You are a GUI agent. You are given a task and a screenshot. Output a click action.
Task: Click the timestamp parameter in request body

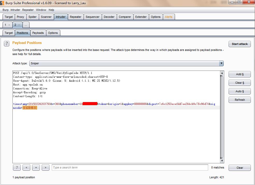32,104
